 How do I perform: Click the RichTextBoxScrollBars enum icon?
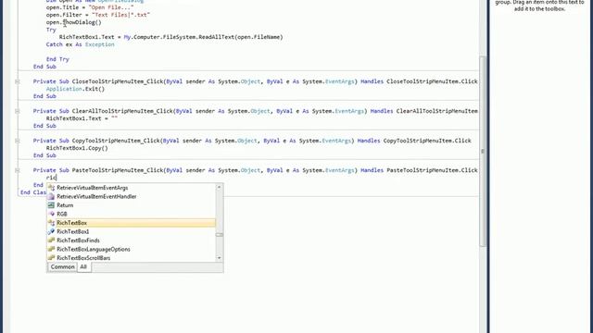pyautogui.click(x=51, y=258)
